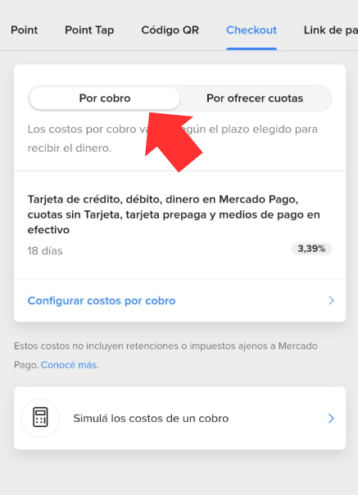Image resolution: width=358 pixels, height=495 pixels.
Task: Click the Los costos por cobro description text
Action: 172,139
